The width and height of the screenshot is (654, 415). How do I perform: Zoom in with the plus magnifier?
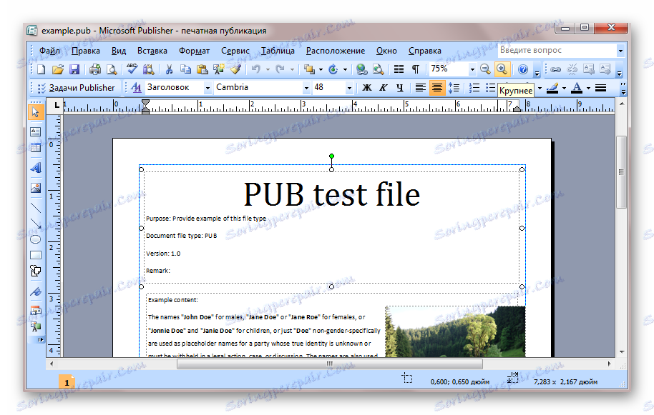tap(502, 69)
